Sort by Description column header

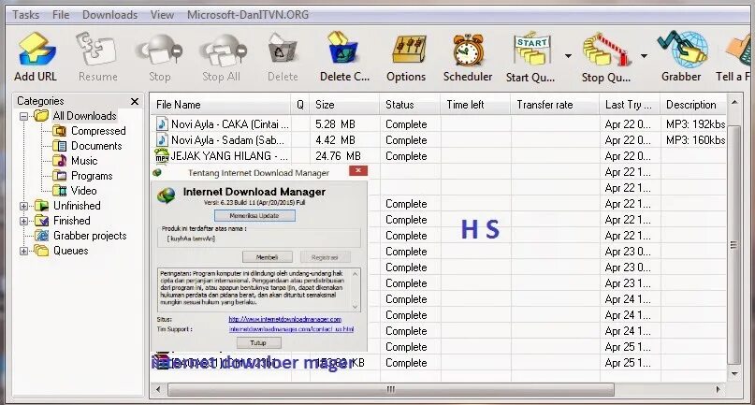pos(693,105)
